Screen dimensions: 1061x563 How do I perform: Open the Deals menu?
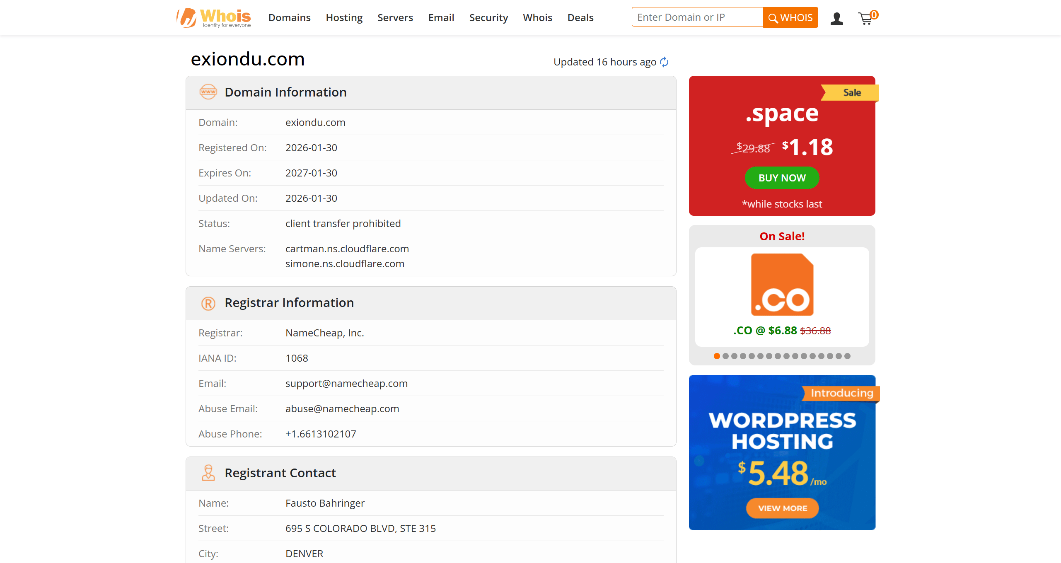[x=580, y=17]
